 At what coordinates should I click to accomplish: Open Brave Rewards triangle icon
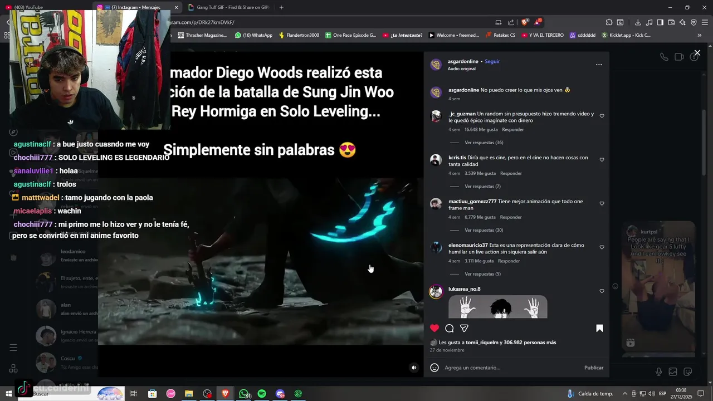pos(538,22)
